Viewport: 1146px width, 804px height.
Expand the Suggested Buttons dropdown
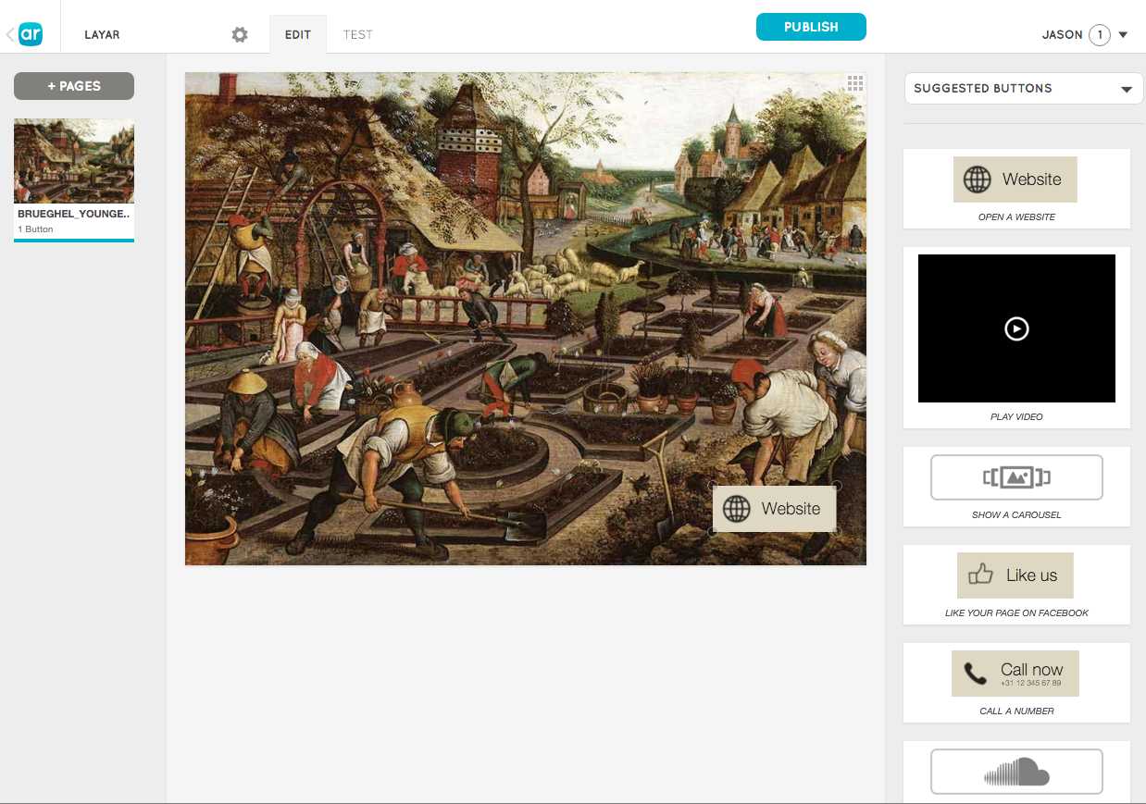click(1126, 89)
